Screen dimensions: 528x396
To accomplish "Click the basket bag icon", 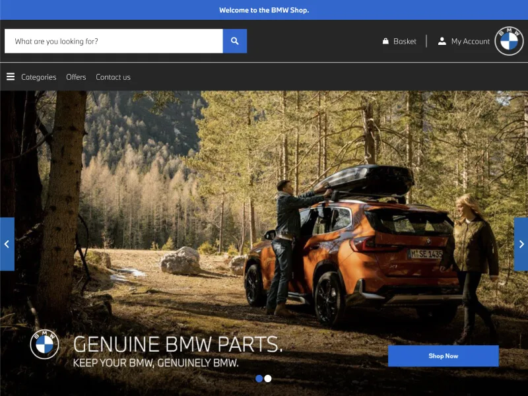I will 385,41.
